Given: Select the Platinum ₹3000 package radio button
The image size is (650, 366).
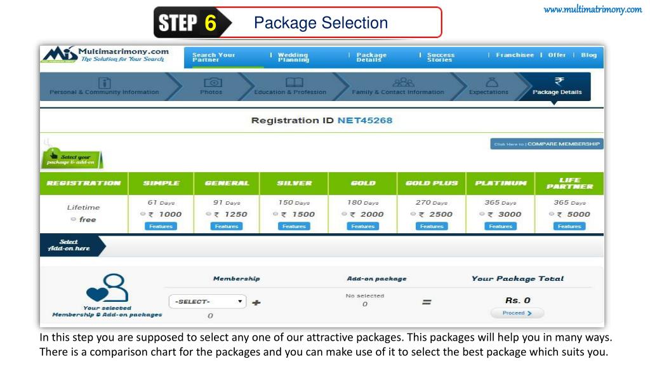Looking at the screenshot, I should [x=482, y=214].
